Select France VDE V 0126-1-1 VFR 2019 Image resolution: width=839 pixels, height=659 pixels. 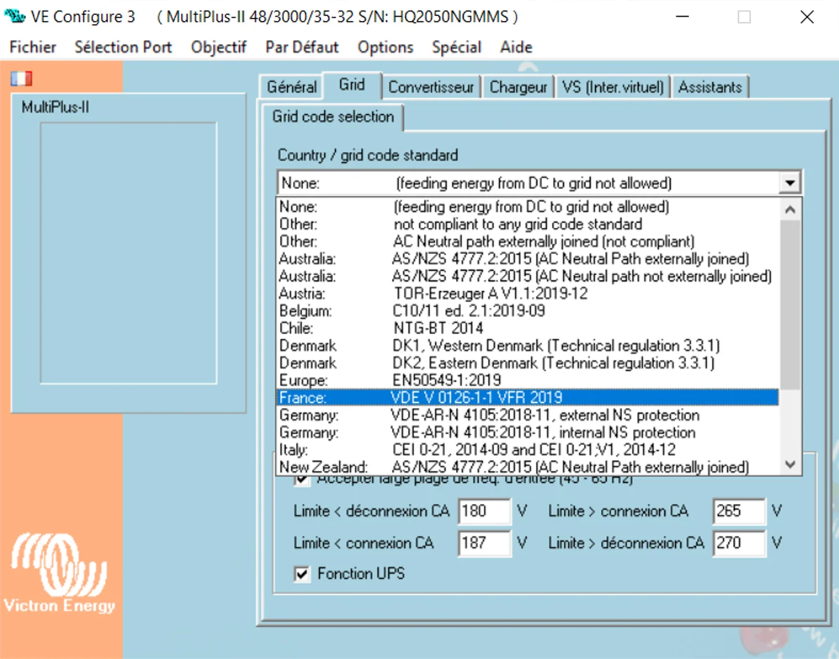[528, 398]
